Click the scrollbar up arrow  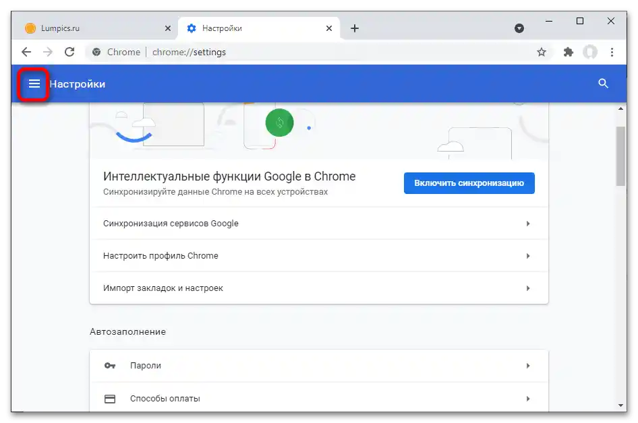[620, 108]
